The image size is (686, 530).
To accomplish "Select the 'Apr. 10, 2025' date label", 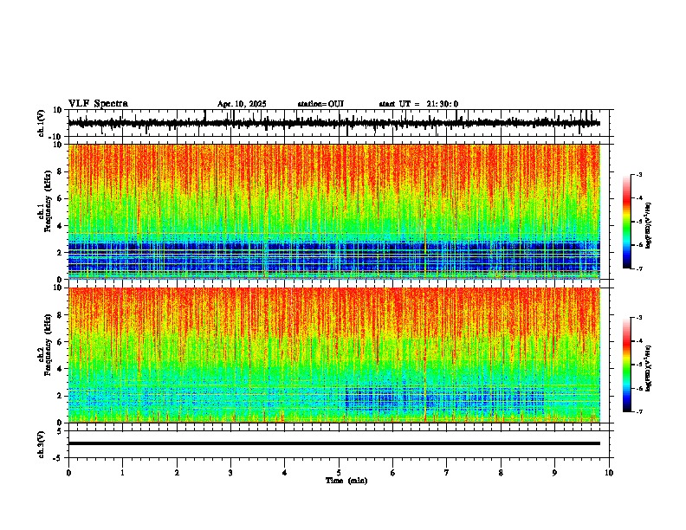I will point(242,104).
